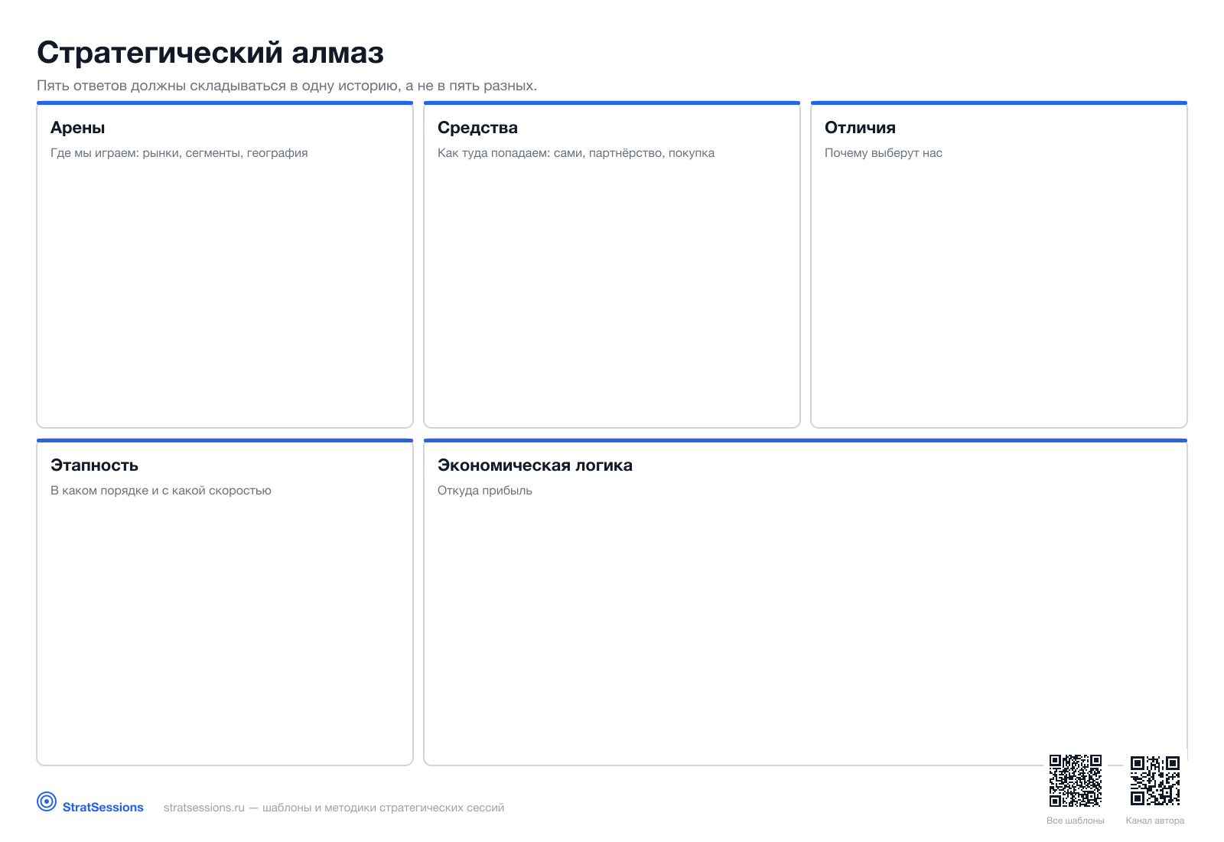This screenshot has height=842, width=1224.
Task: Click hint text 'Откуда прибыль'
Action: 485,491
